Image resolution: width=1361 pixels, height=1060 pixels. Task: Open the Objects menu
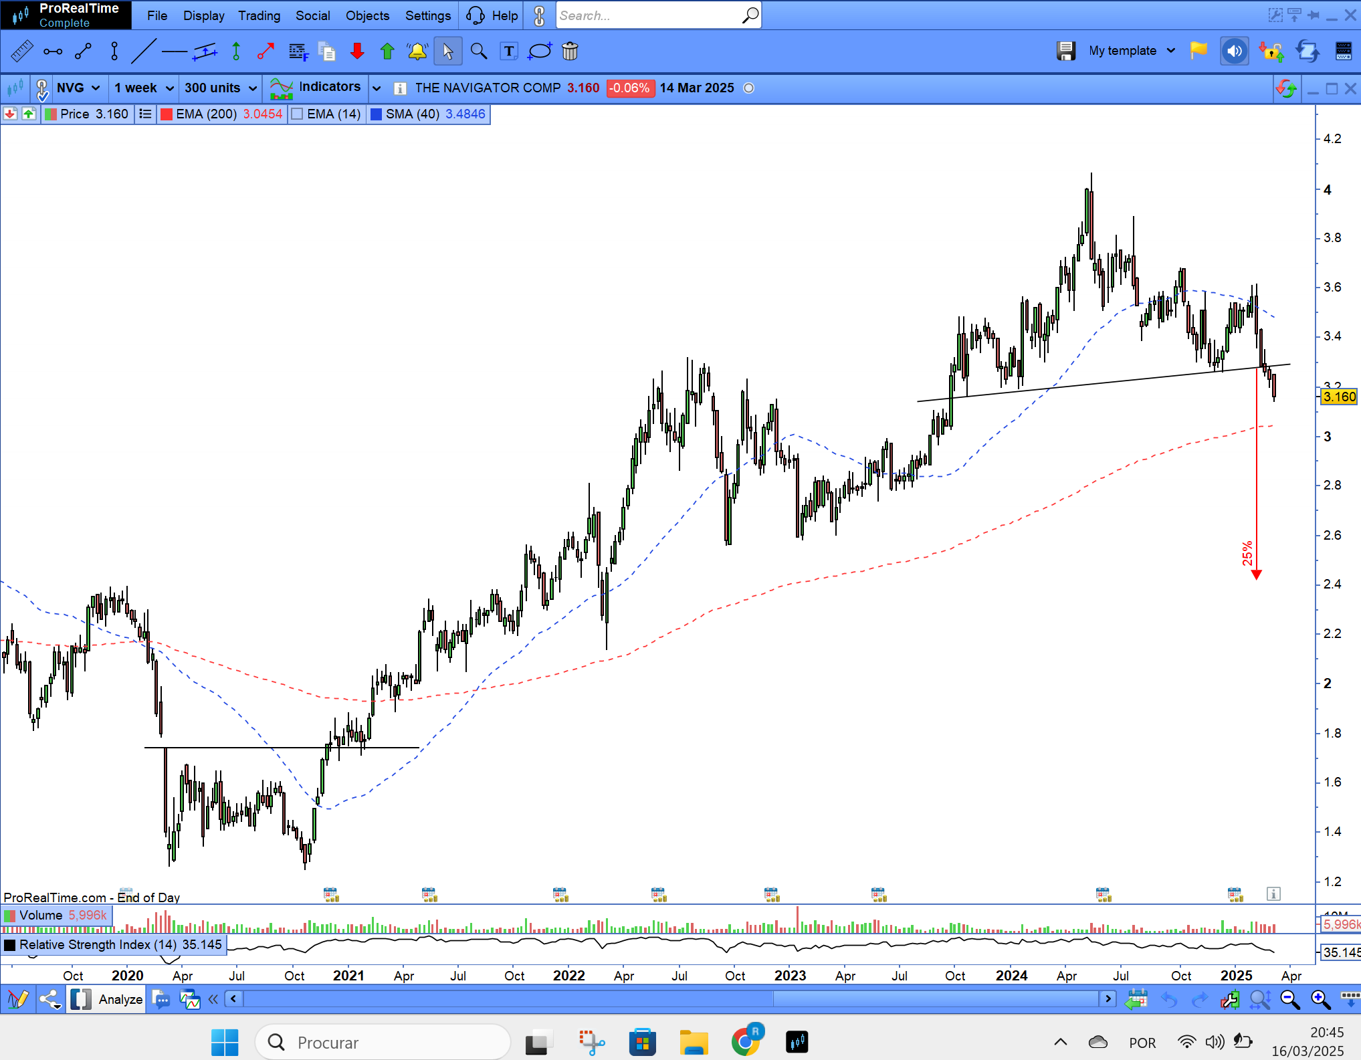(x=367, y=15)
